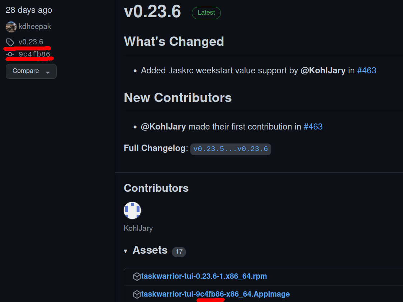Screen dimensions: 403x302
Task: Click the Latest release badge
Action: (x=206, y=13)
